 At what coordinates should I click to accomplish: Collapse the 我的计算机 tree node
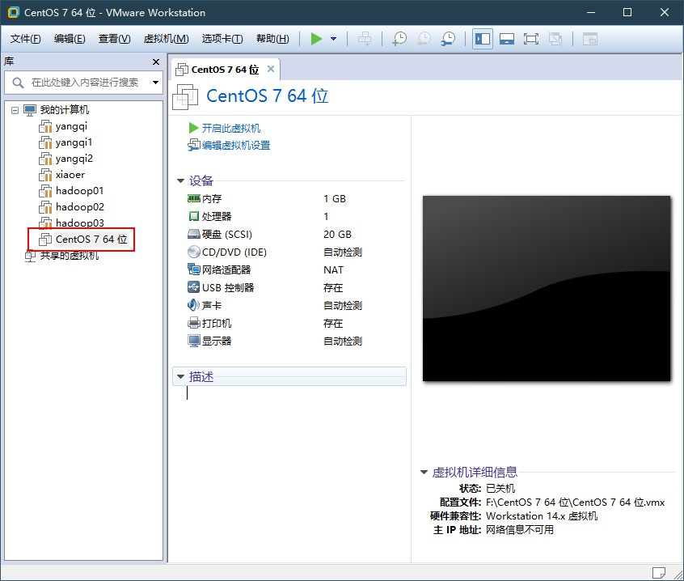(x=15, y=110)
